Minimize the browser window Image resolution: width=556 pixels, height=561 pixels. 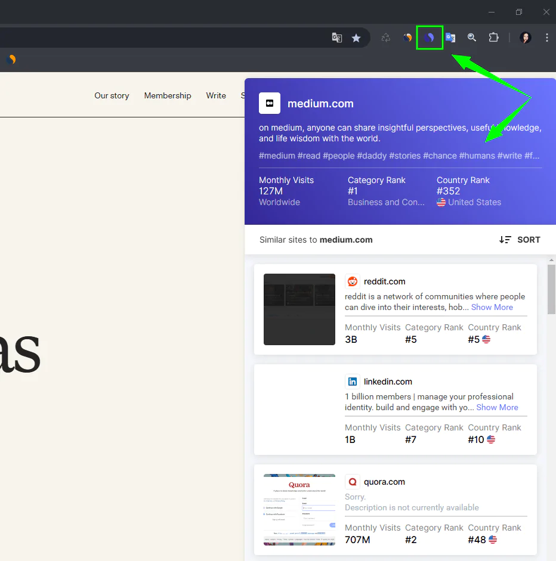(492, 12)
